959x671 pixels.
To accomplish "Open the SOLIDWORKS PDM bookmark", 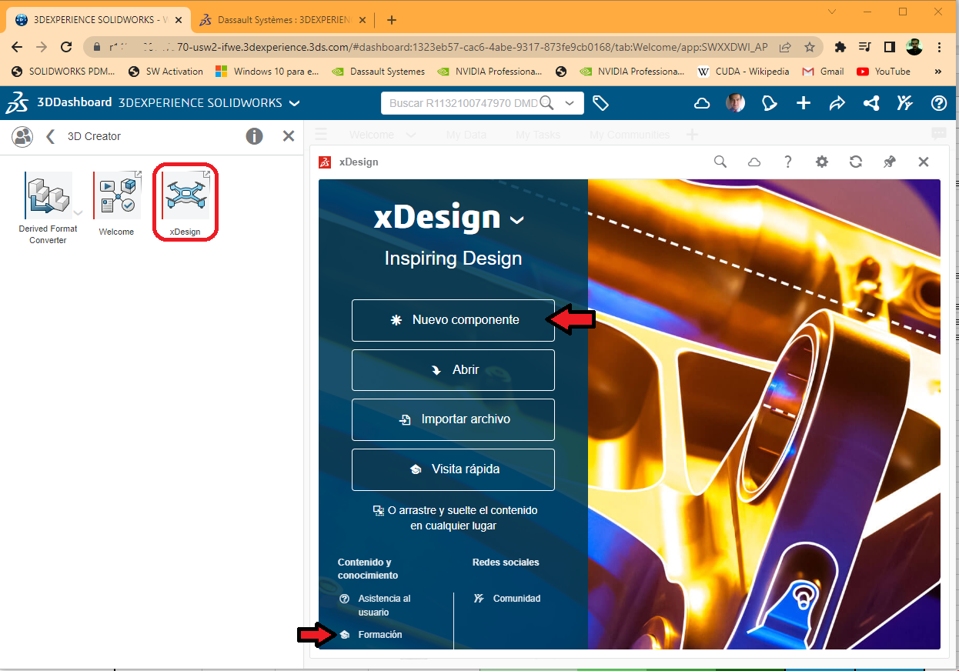I will [x=64, y=72].
